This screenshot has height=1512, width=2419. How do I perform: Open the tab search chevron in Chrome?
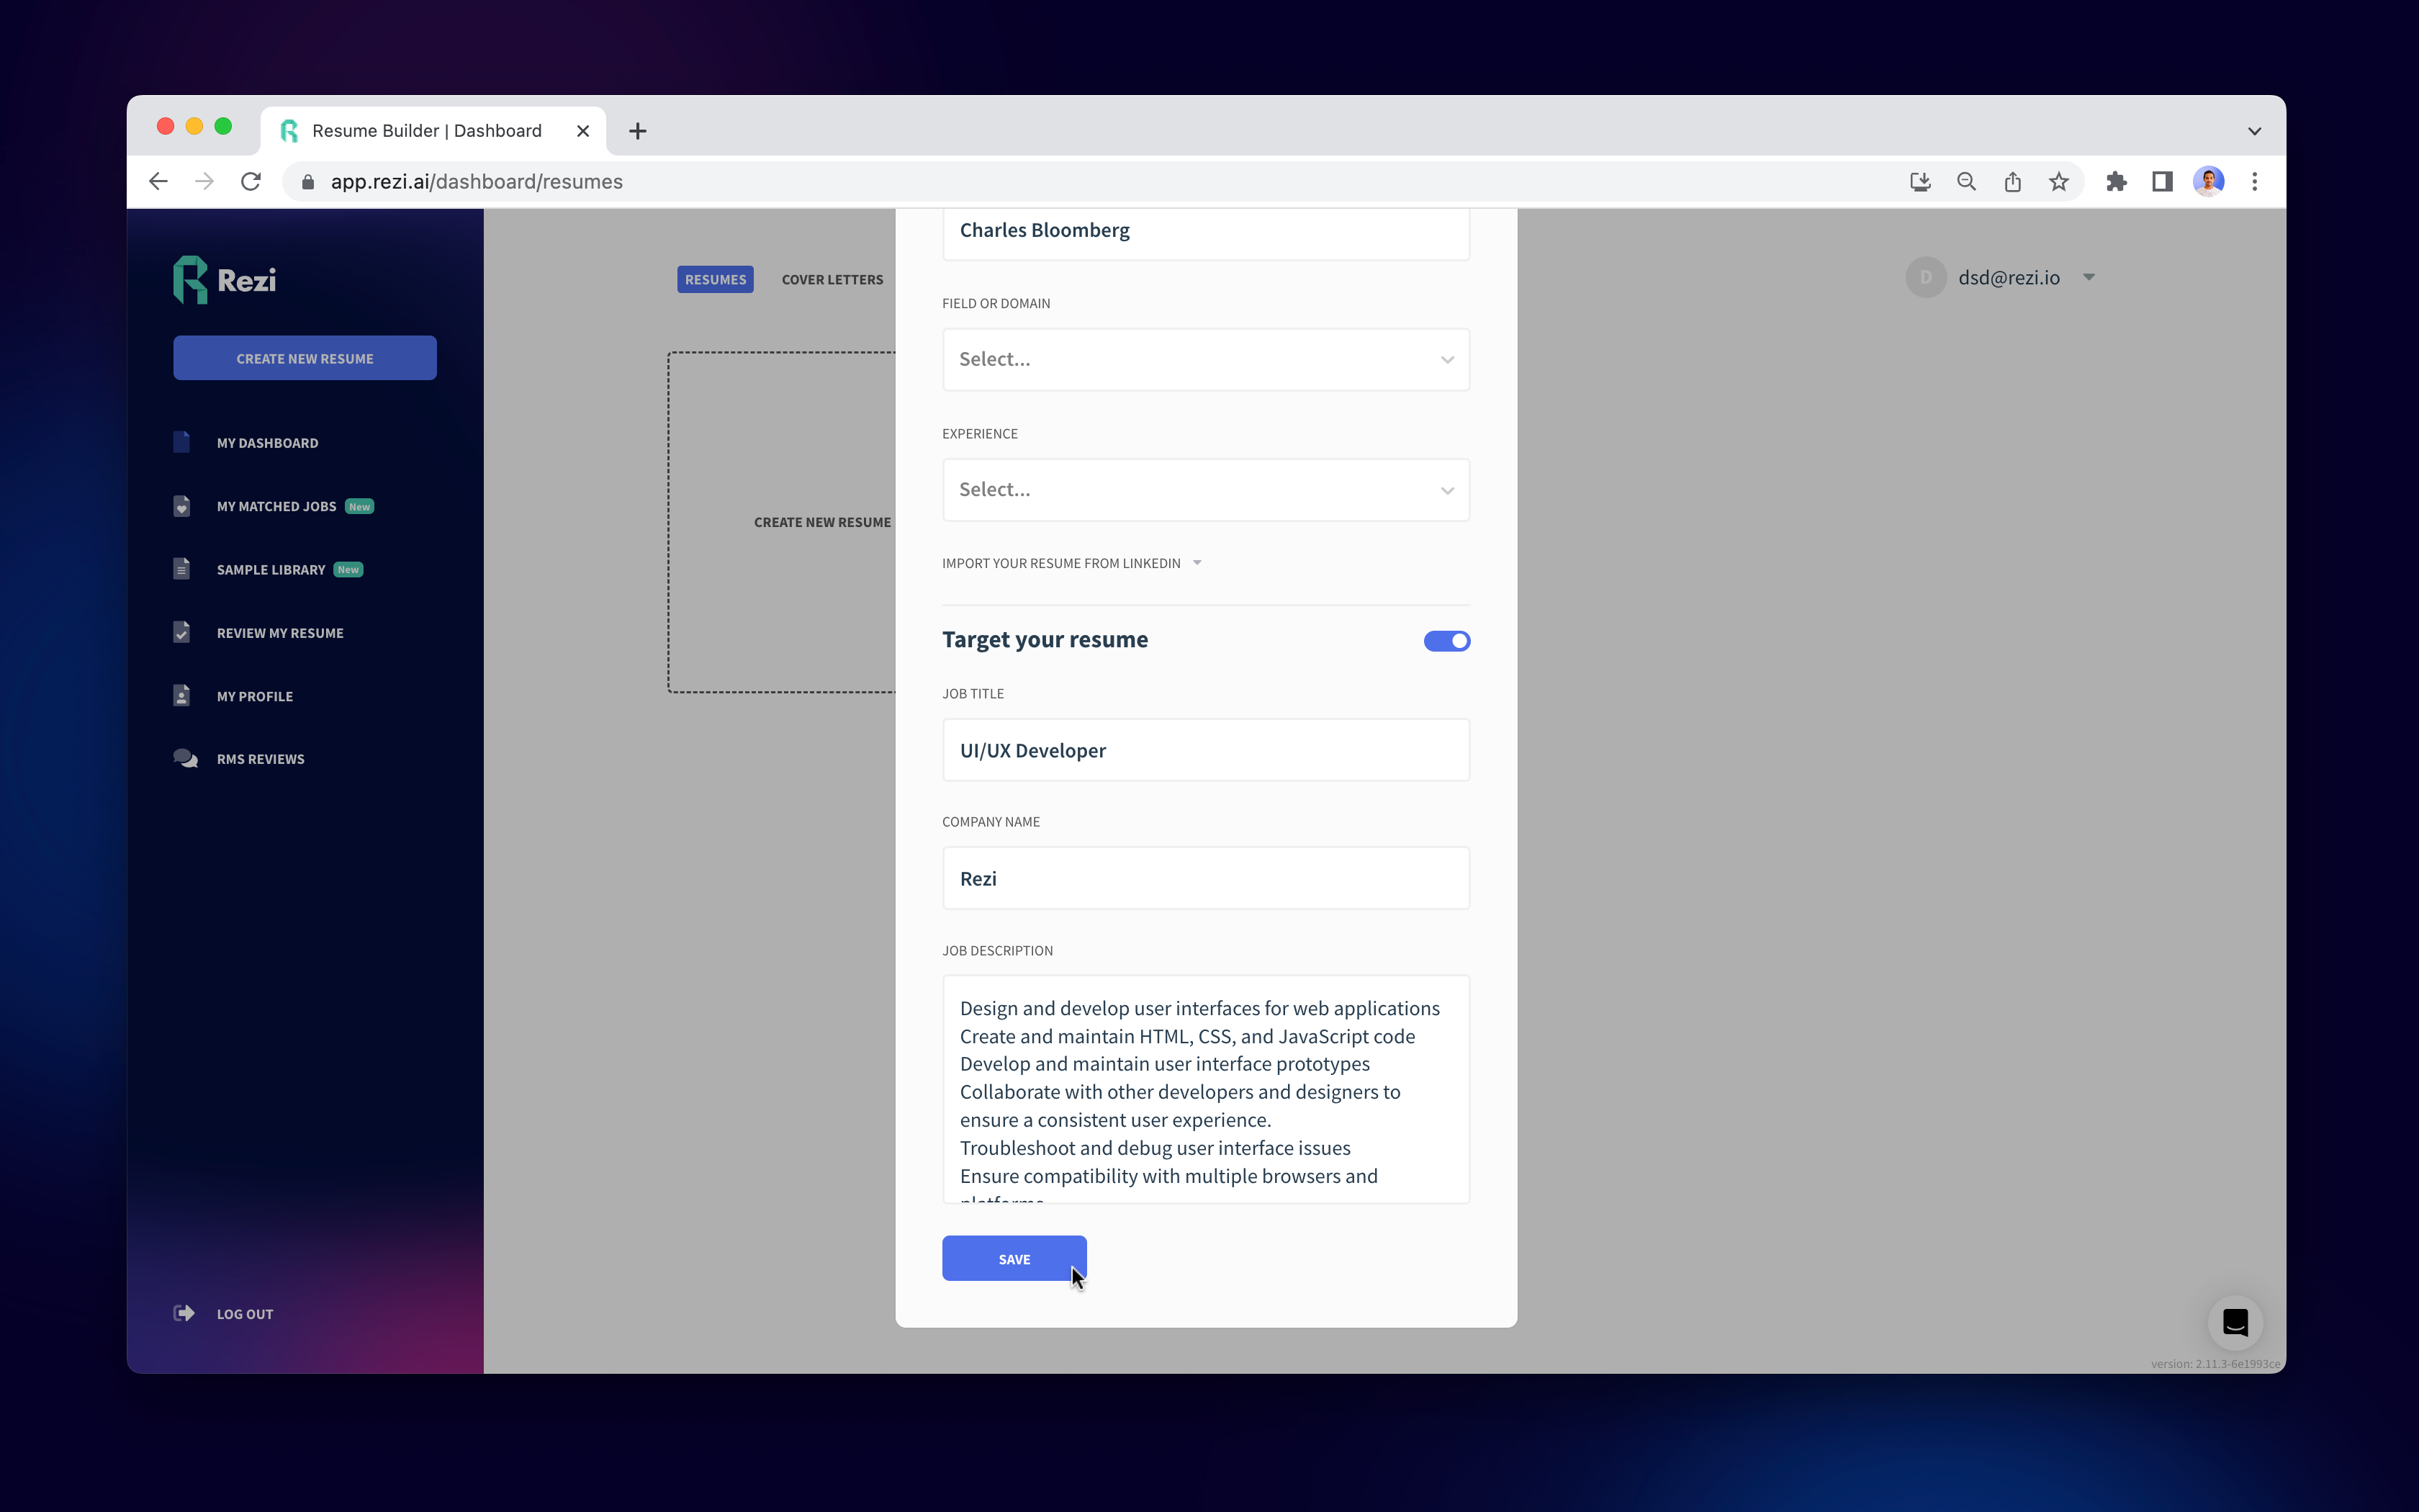(2254, 131)
